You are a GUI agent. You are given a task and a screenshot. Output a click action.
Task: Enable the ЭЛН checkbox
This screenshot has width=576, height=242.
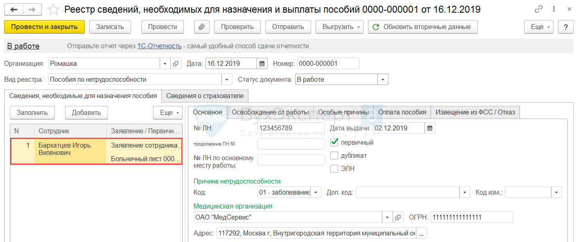(x=334, y=168)
